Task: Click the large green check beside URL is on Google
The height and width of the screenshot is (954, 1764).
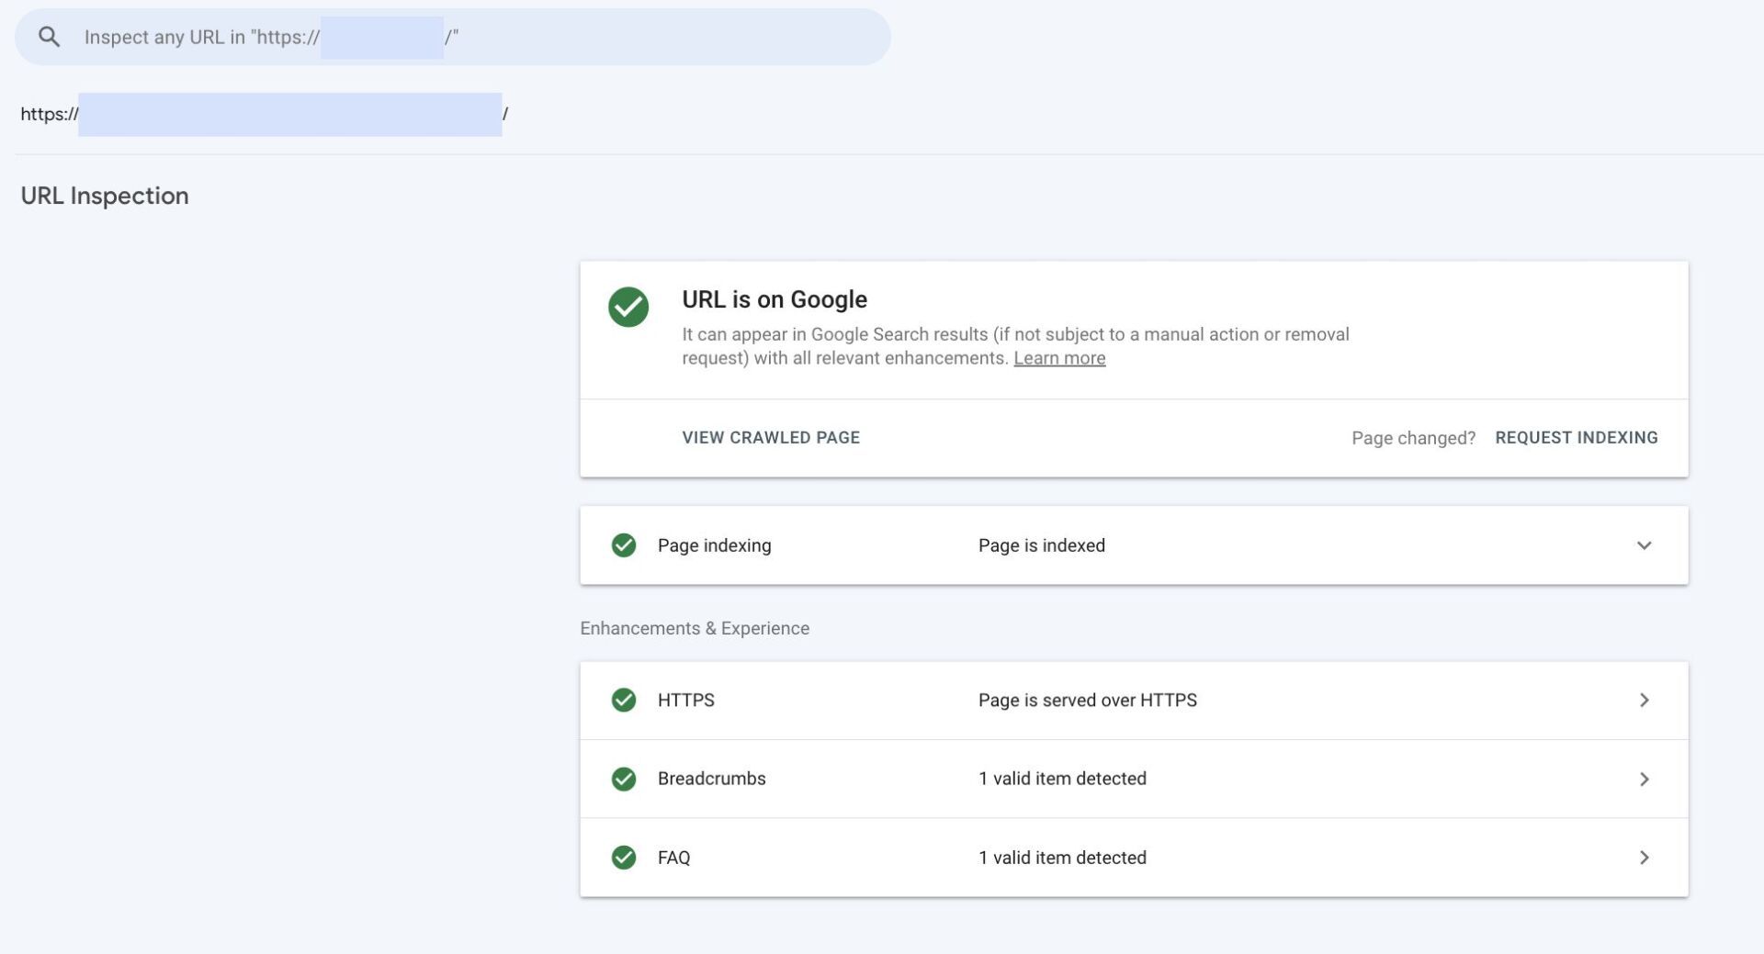Action: click(628, 307)
